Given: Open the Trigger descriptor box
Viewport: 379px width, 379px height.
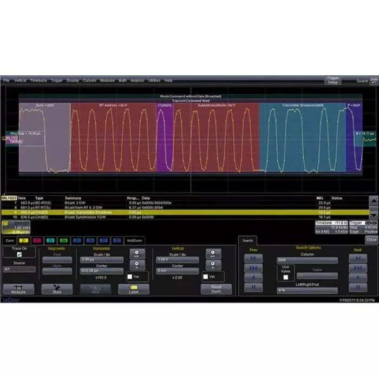Looking at the screenshot, I should pos(363,227).
